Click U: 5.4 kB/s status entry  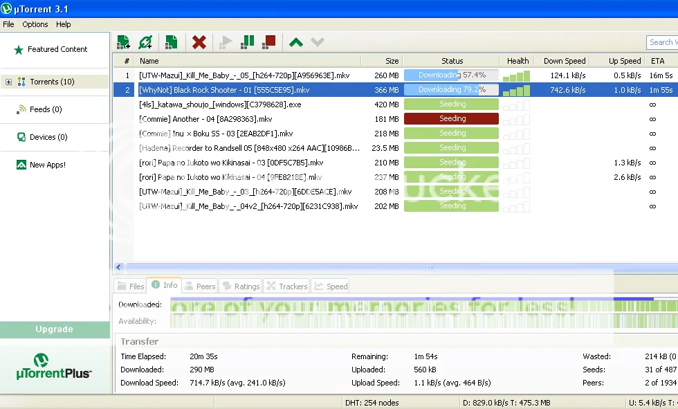click(x=653, y=403)
